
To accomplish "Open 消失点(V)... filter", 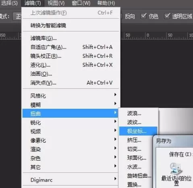I will click(71, 83).
